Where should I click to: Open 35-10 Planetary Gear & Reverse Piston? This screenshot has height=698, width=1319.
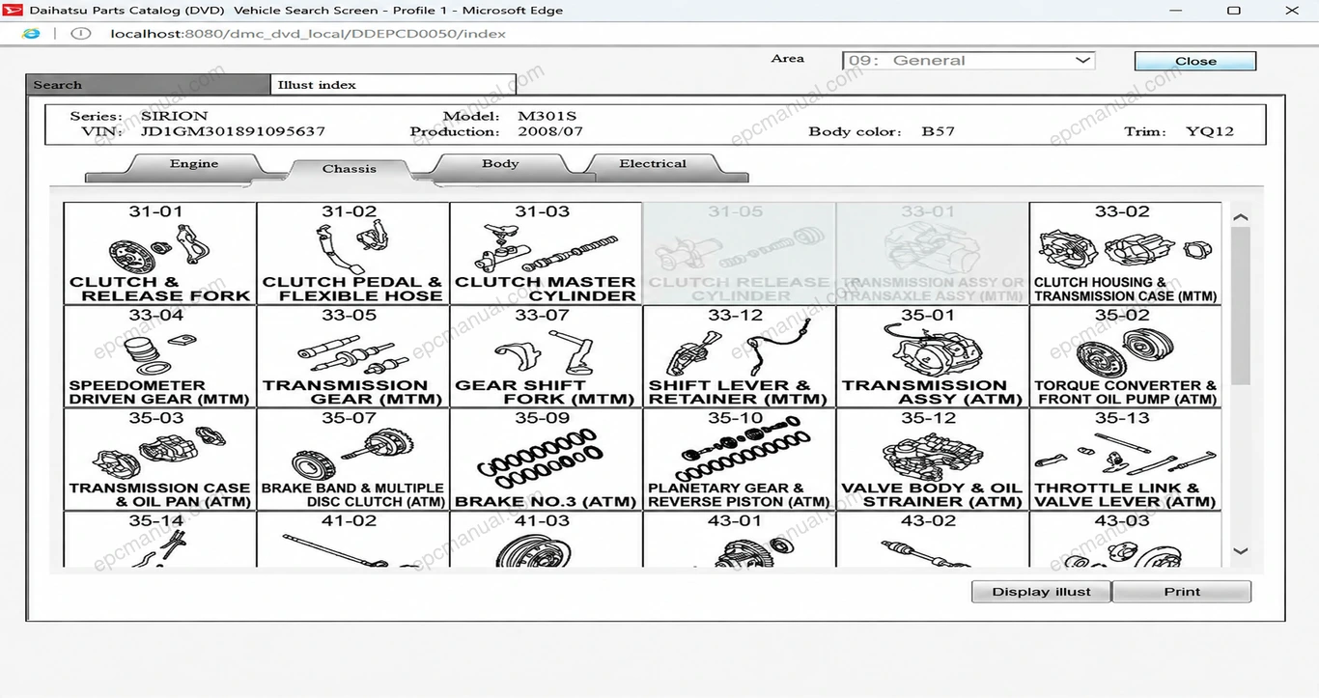(740, 460)
